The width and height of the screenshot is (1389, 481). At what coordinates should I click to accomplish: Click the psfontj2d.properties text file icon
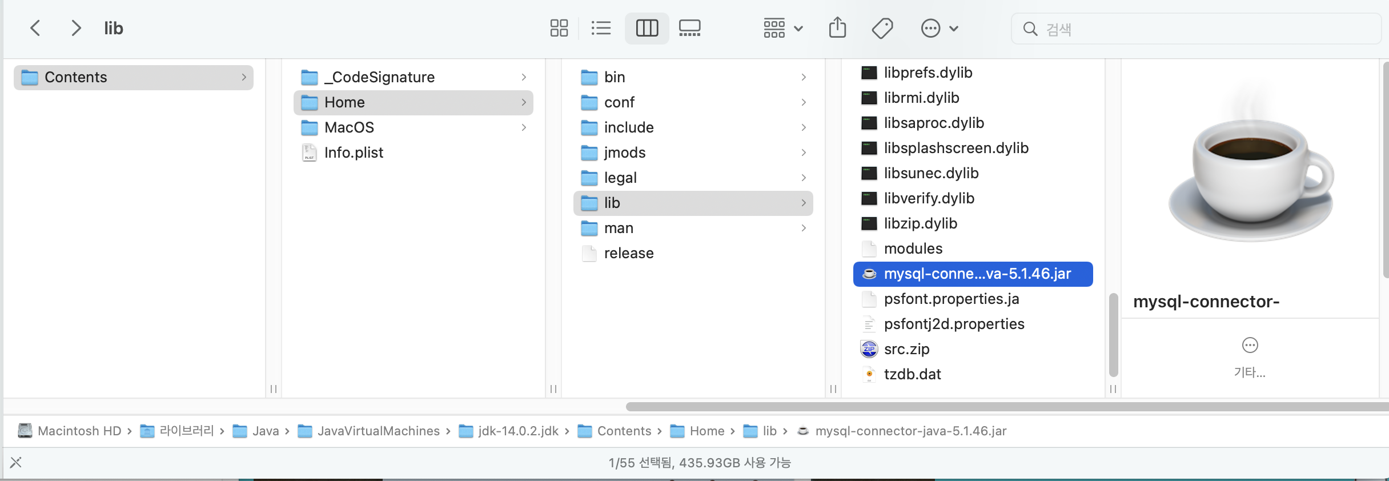pyautogui.click(x=869, y=324)
